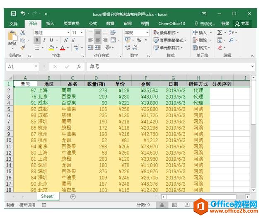Switch to the 页面布局 tab

coord(71,24)
